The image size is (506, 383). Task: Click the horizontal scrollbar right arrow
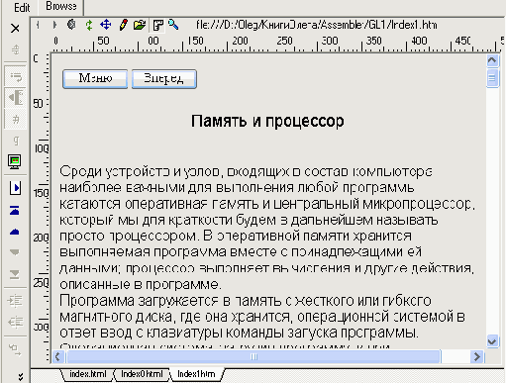pyautogui.click(x=477, y=356)
